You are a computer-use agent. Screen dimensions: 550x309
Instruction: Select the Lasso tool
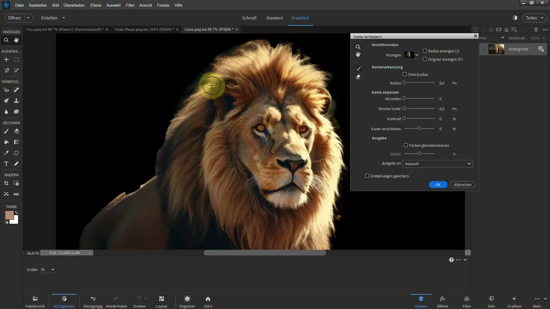coord(6,70)
